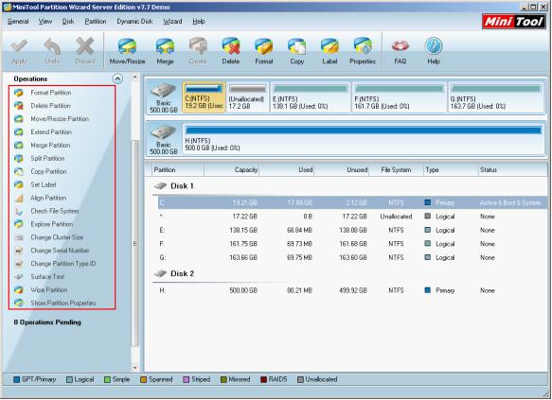This screenshot has width=552, height=400.
Task: Sort by the Status column header
Action: [513, 170]
